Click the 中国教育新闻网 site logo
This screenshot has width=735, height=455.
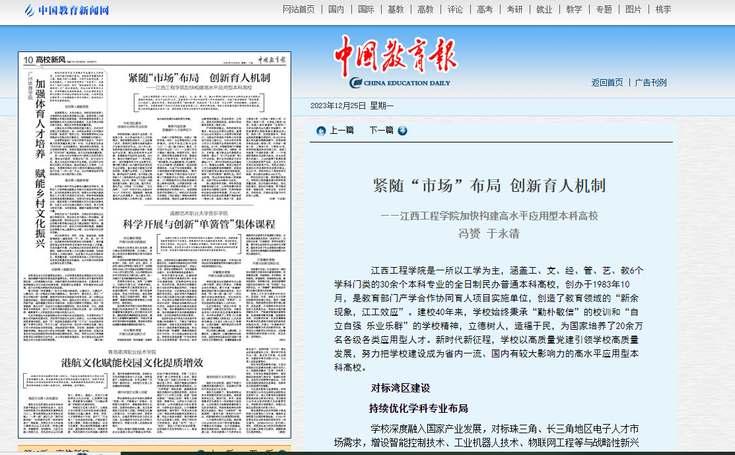(66, 10)
